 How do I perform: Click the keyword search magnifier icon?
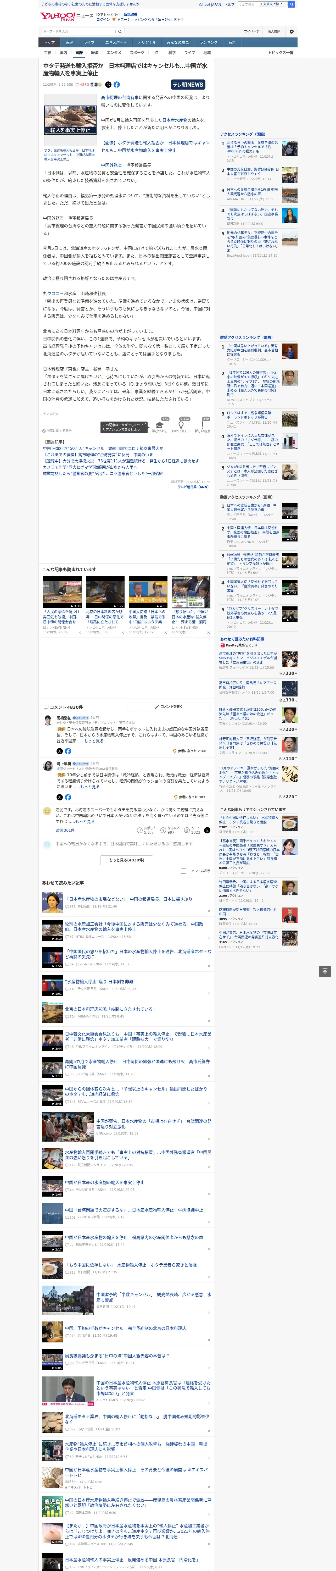point(120,32)
